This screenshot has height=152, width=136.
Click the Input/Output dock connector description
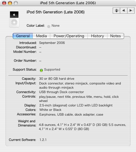80,85
